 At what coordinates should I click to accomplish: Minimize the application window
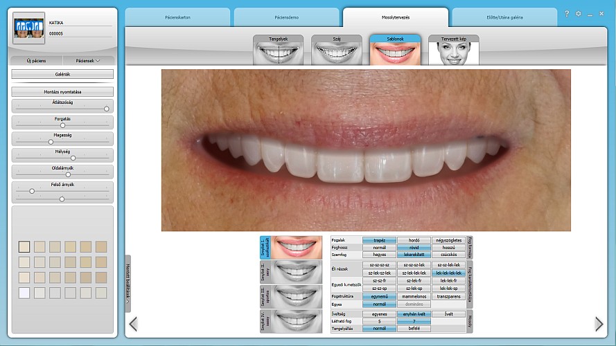[590, 15]
